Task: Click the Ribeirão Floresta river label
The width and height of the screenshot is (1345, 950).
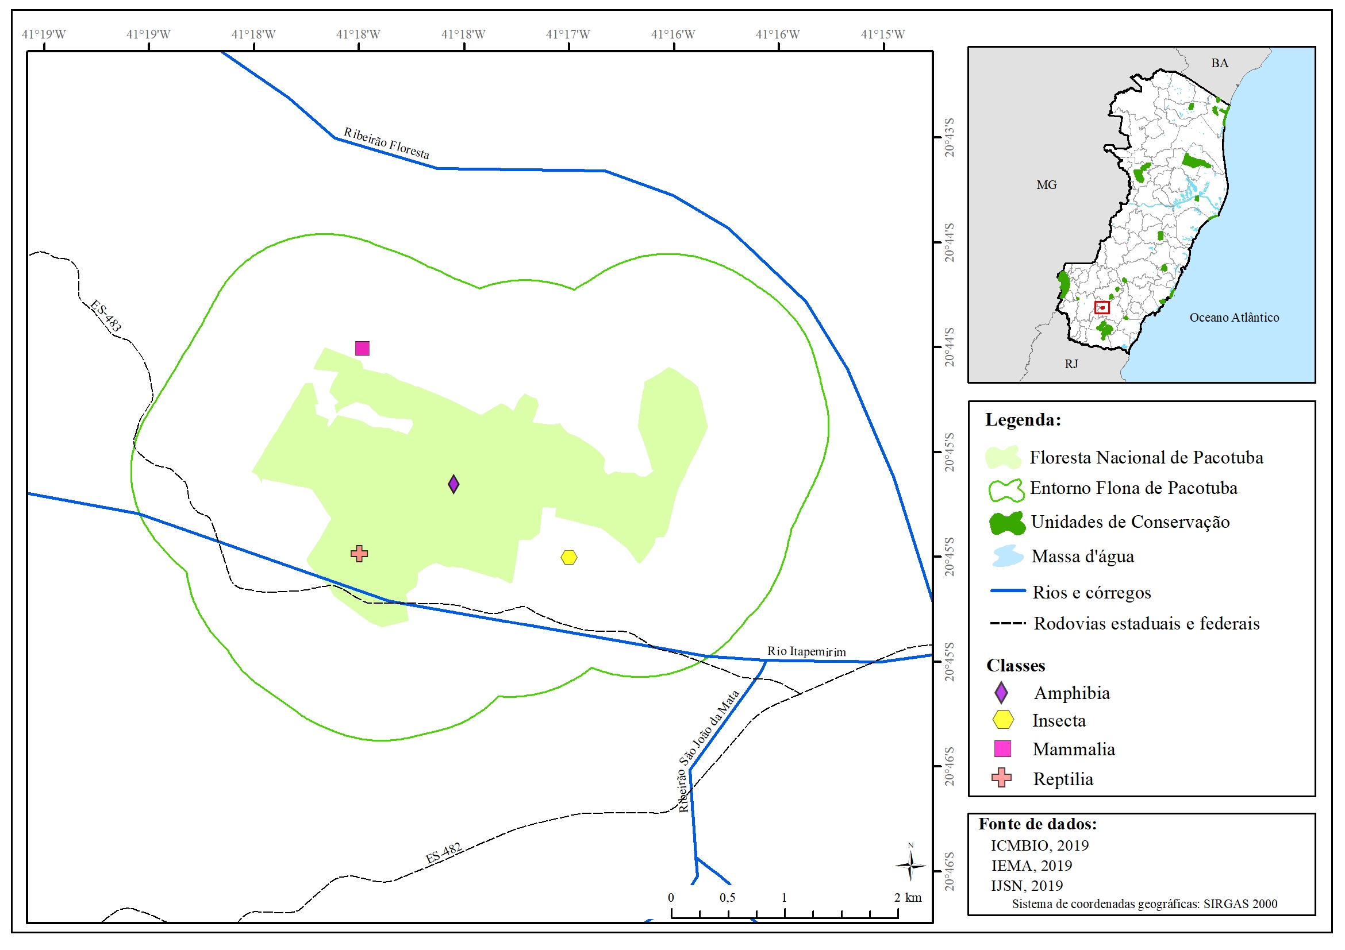Action: click(386, 144)
